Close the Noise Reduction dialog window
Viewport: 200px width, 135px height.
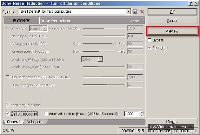196,3
